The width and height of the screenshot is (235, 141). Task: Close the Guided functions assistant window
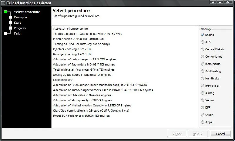click(228, 2)
